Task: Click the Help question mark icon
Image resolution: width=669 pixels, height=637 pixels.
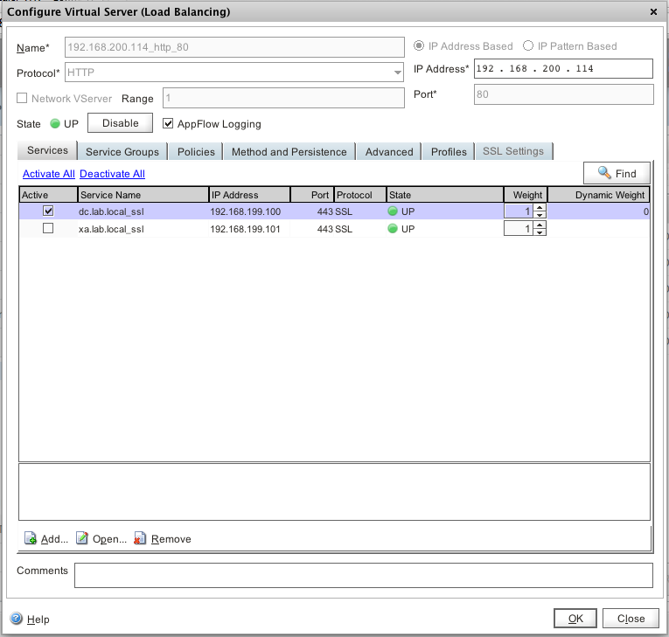Action: click(16, 619)
